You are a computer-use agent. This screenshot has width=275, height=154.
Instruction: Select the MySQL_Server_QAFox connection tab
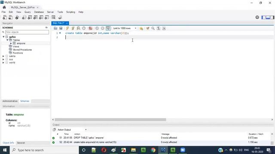tap(23, 7)
